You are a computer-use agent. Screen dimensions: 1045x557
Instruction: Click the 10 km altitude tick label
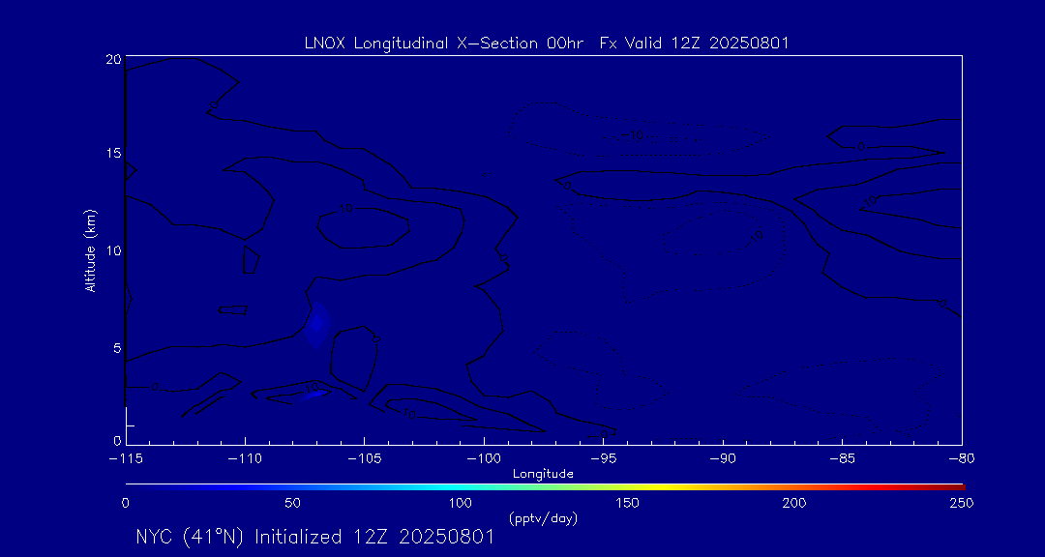pyautogui.click(x=113, y=250)
